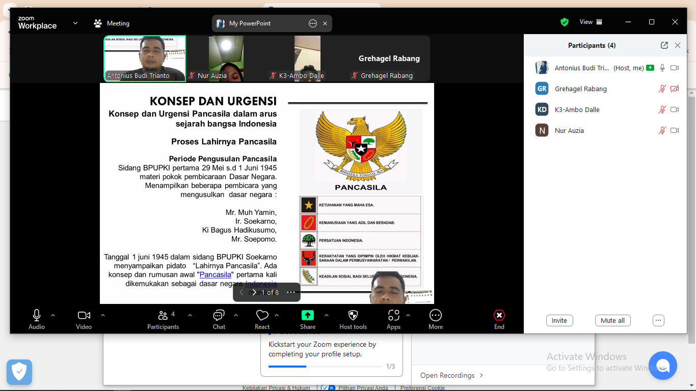This screenshot has height=391, width=696.
Task: Mute microphone with the Audio button
Action: pos(37,320)
